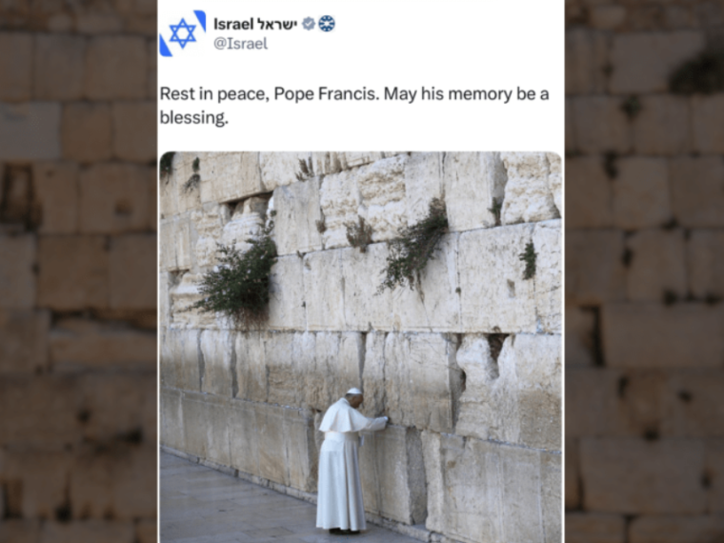
Task: Open the Israel account profile avatar
Action: (182, 33)
